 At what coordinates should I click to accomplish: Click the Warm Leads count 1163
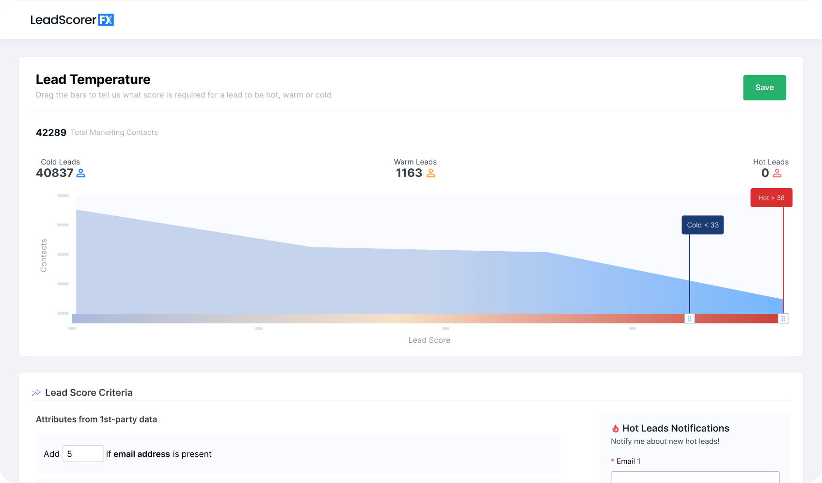pos(409,173)
